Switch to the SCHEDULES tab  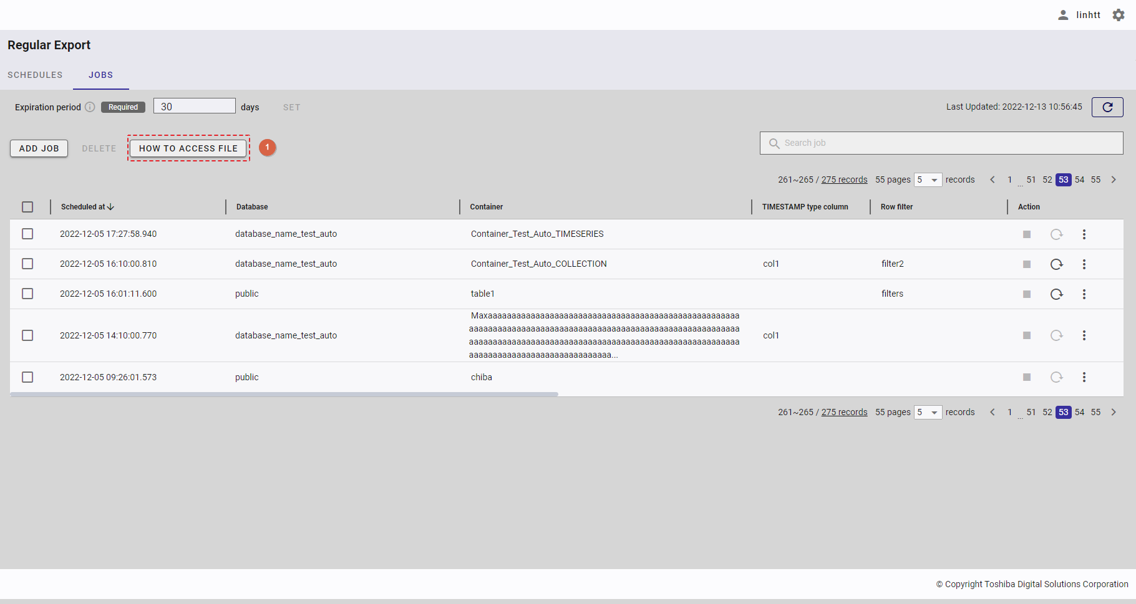pos(35,75)
